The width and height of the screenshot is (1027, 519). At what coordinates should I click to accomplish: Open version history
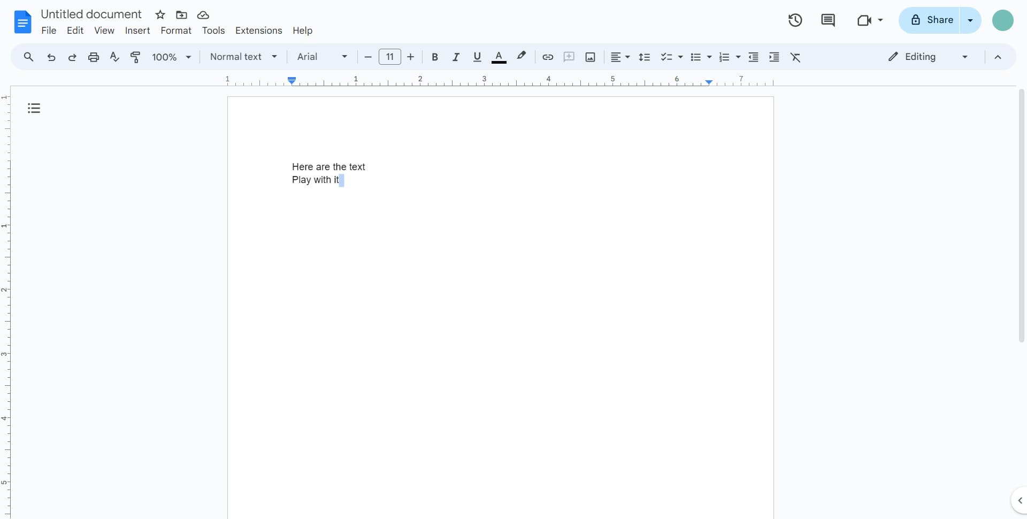click(795, 20)
